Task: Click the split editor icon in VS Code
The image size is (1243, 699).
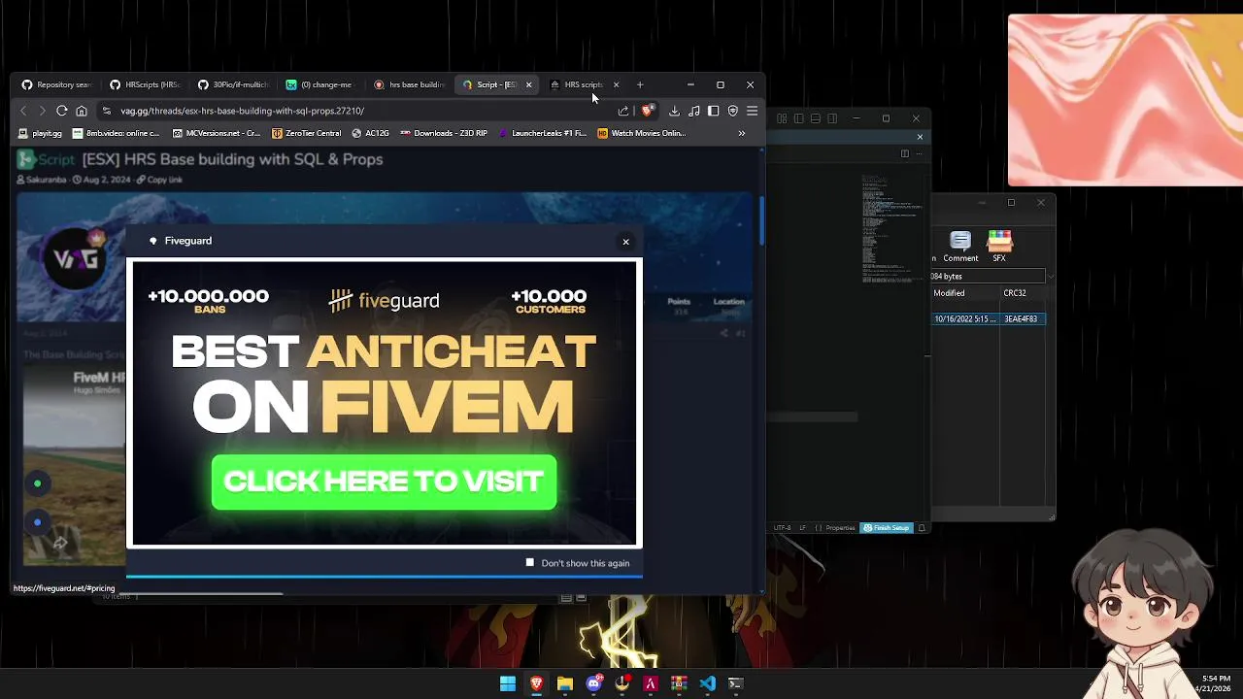Action: [x=904, y=153]
